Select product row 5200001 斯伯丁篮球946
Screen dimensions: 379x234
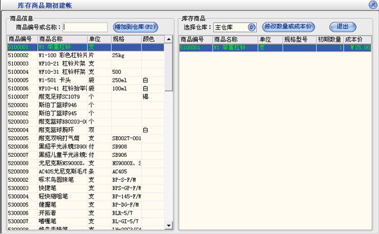(86, 105)
